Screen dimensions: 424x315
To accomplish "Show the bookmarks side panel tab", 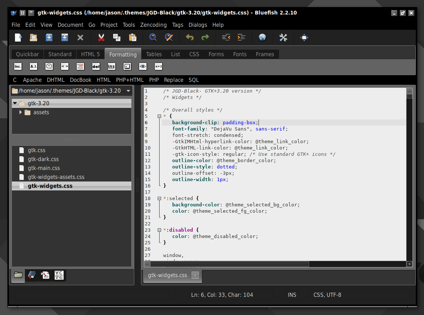I will (32, 275).
